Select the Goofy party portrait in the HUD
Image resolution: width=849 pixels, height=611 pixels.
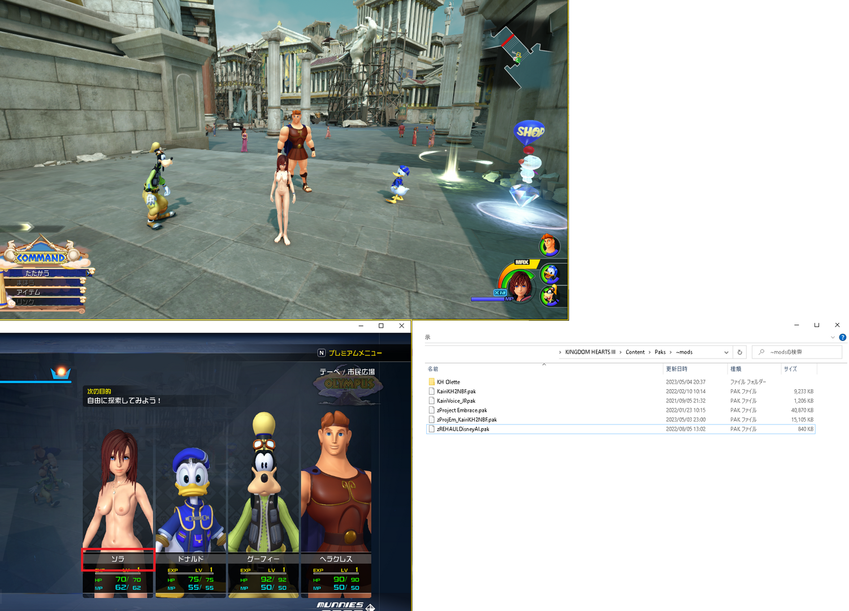click(550, 295)
